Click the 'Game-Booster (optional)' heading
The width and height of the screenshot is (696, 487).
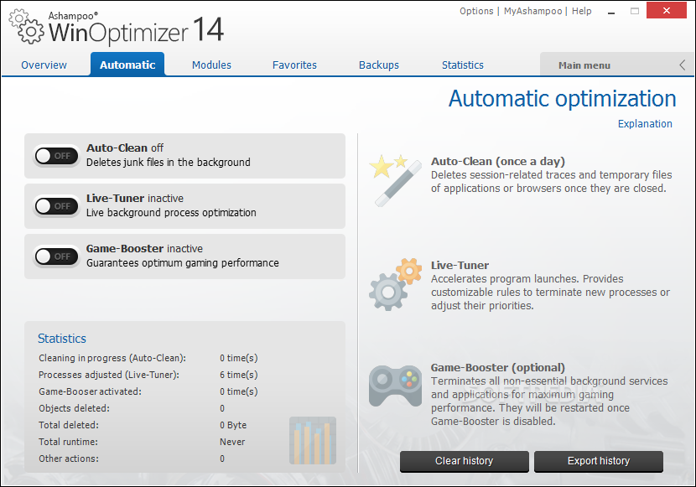(497, 368)
